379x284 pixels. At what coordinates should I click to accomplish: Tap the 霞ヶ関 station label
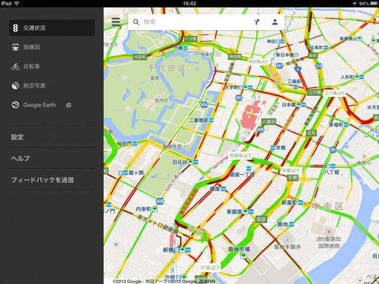[x=136, y=173]
